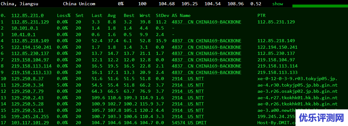348x126 pixels.
Task: Open hop 7 AS link 4837 CHINA169-BACKBONE
Action: (x=206, y=60)
